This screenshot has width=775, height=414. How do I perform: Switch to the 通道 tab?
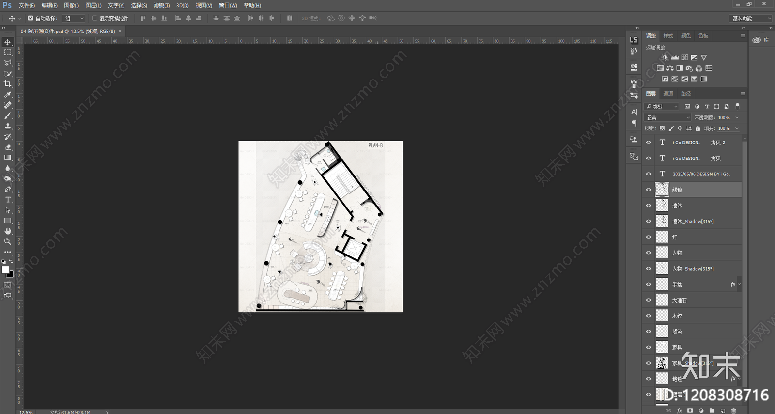pyautogui.click(x=668, y=94)
